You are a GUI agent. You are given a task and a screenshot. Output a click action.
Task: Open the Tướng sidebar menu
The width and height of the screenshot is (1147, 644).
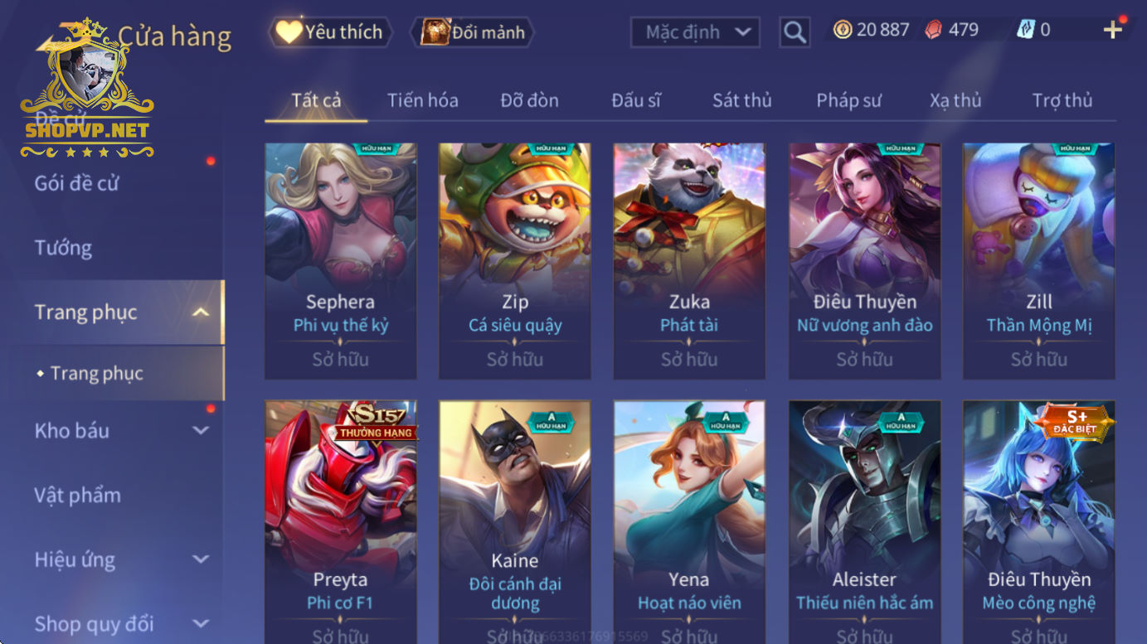click(x=63, y=248)
